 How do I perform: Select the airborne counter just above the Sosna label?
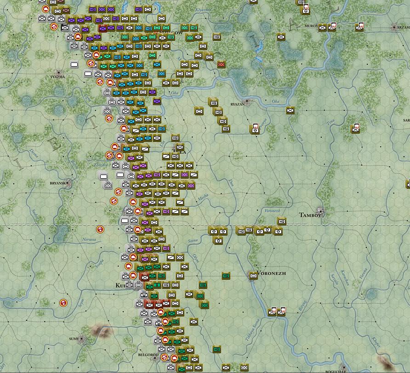tap(218, 241)
